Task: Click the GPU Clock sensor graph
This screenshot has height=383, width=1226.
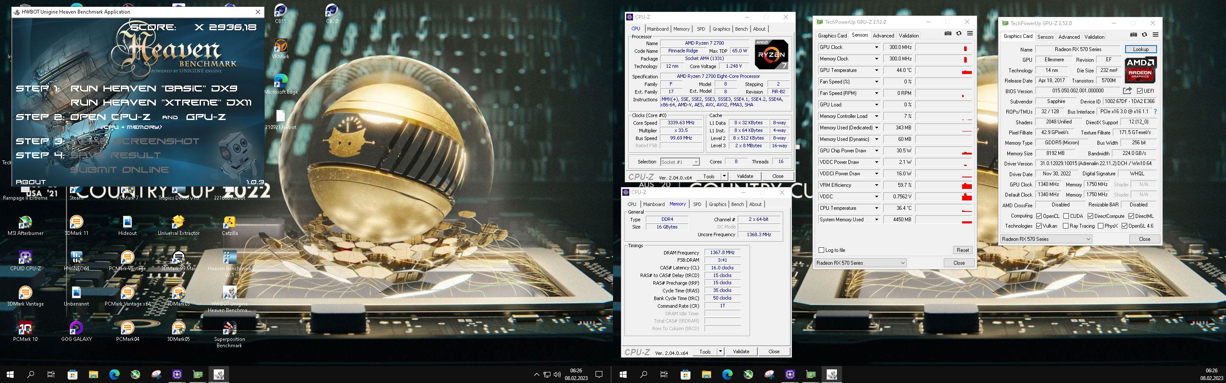Action: coord(943,47)
